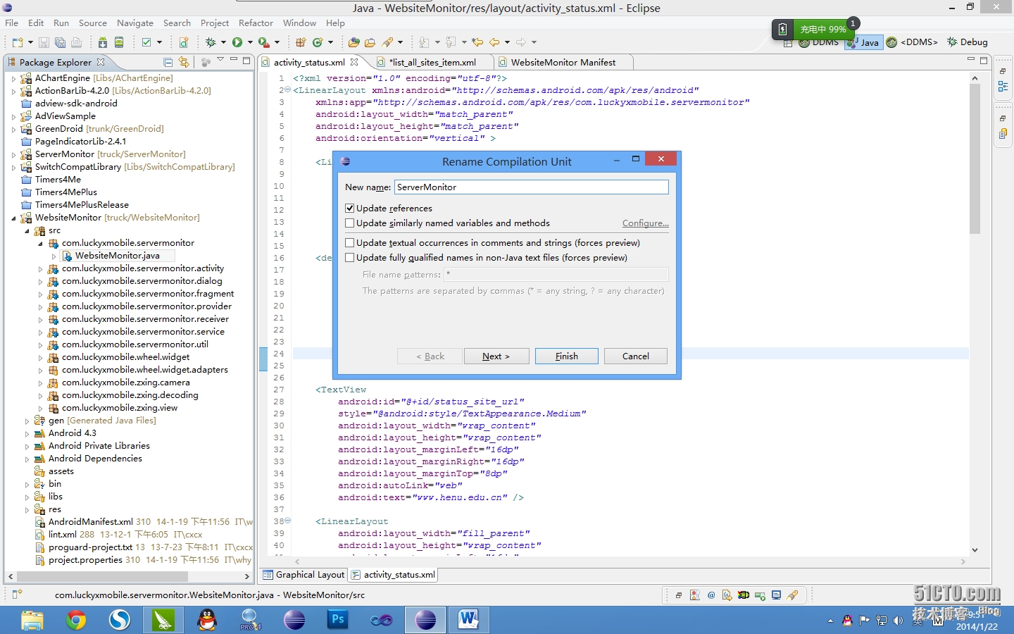Expand the AChartEngine project
The image size is (1014, 634).
pos(13,78)
